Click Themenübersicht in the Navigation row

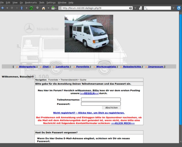click(69, 80)
